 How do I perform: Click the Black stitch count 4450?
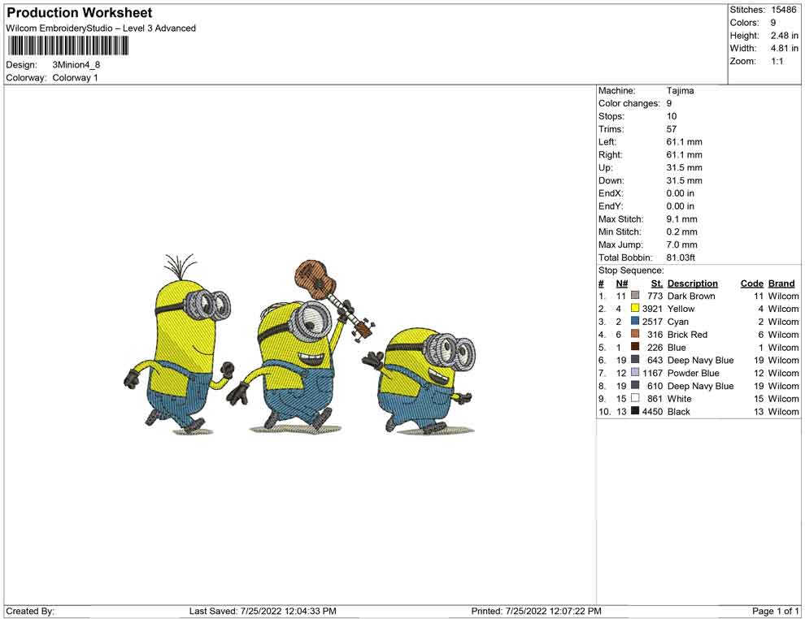click(652, 411)
